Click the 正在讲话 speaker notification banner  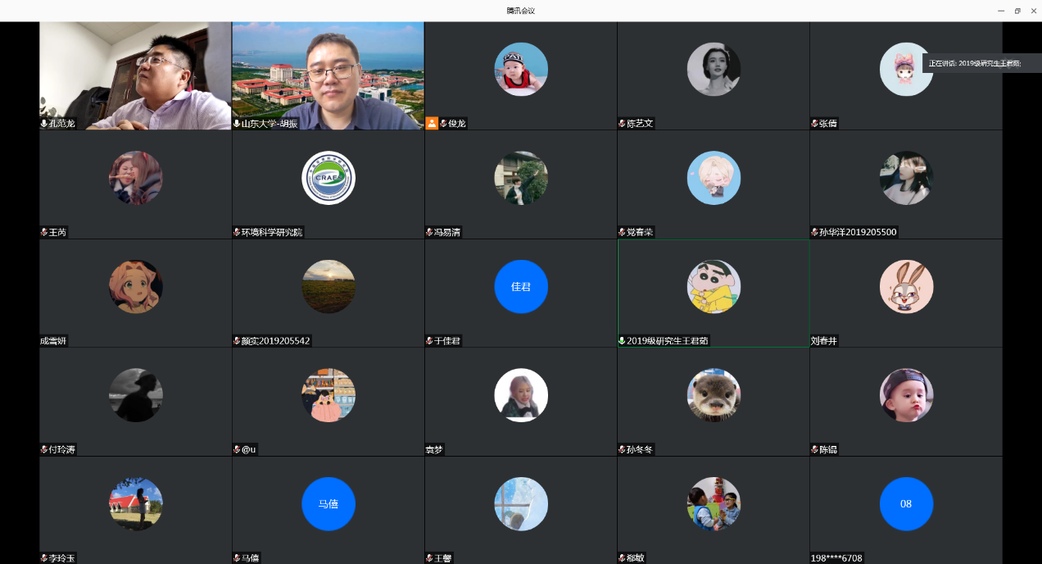[980, 63]
